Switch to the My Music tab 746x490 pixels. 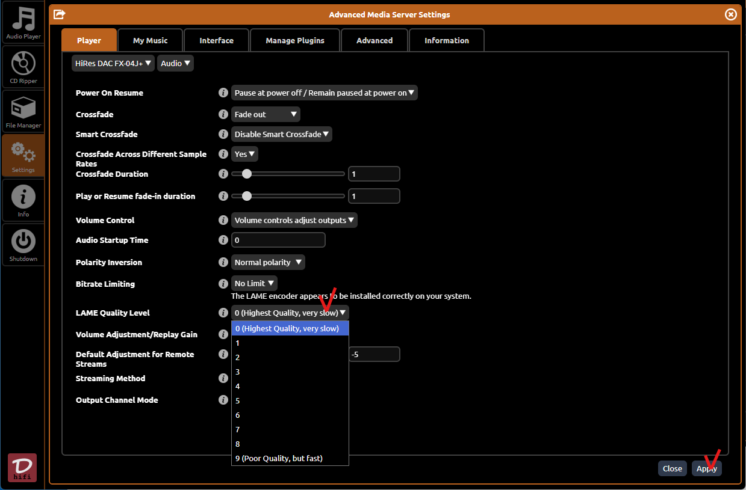click(150, 40)
